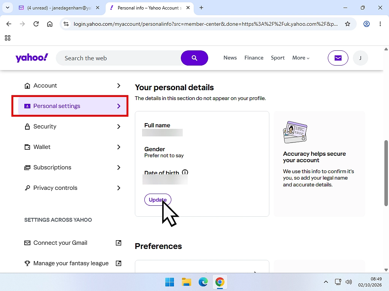Click the browser forward arrow

point(22,24)
